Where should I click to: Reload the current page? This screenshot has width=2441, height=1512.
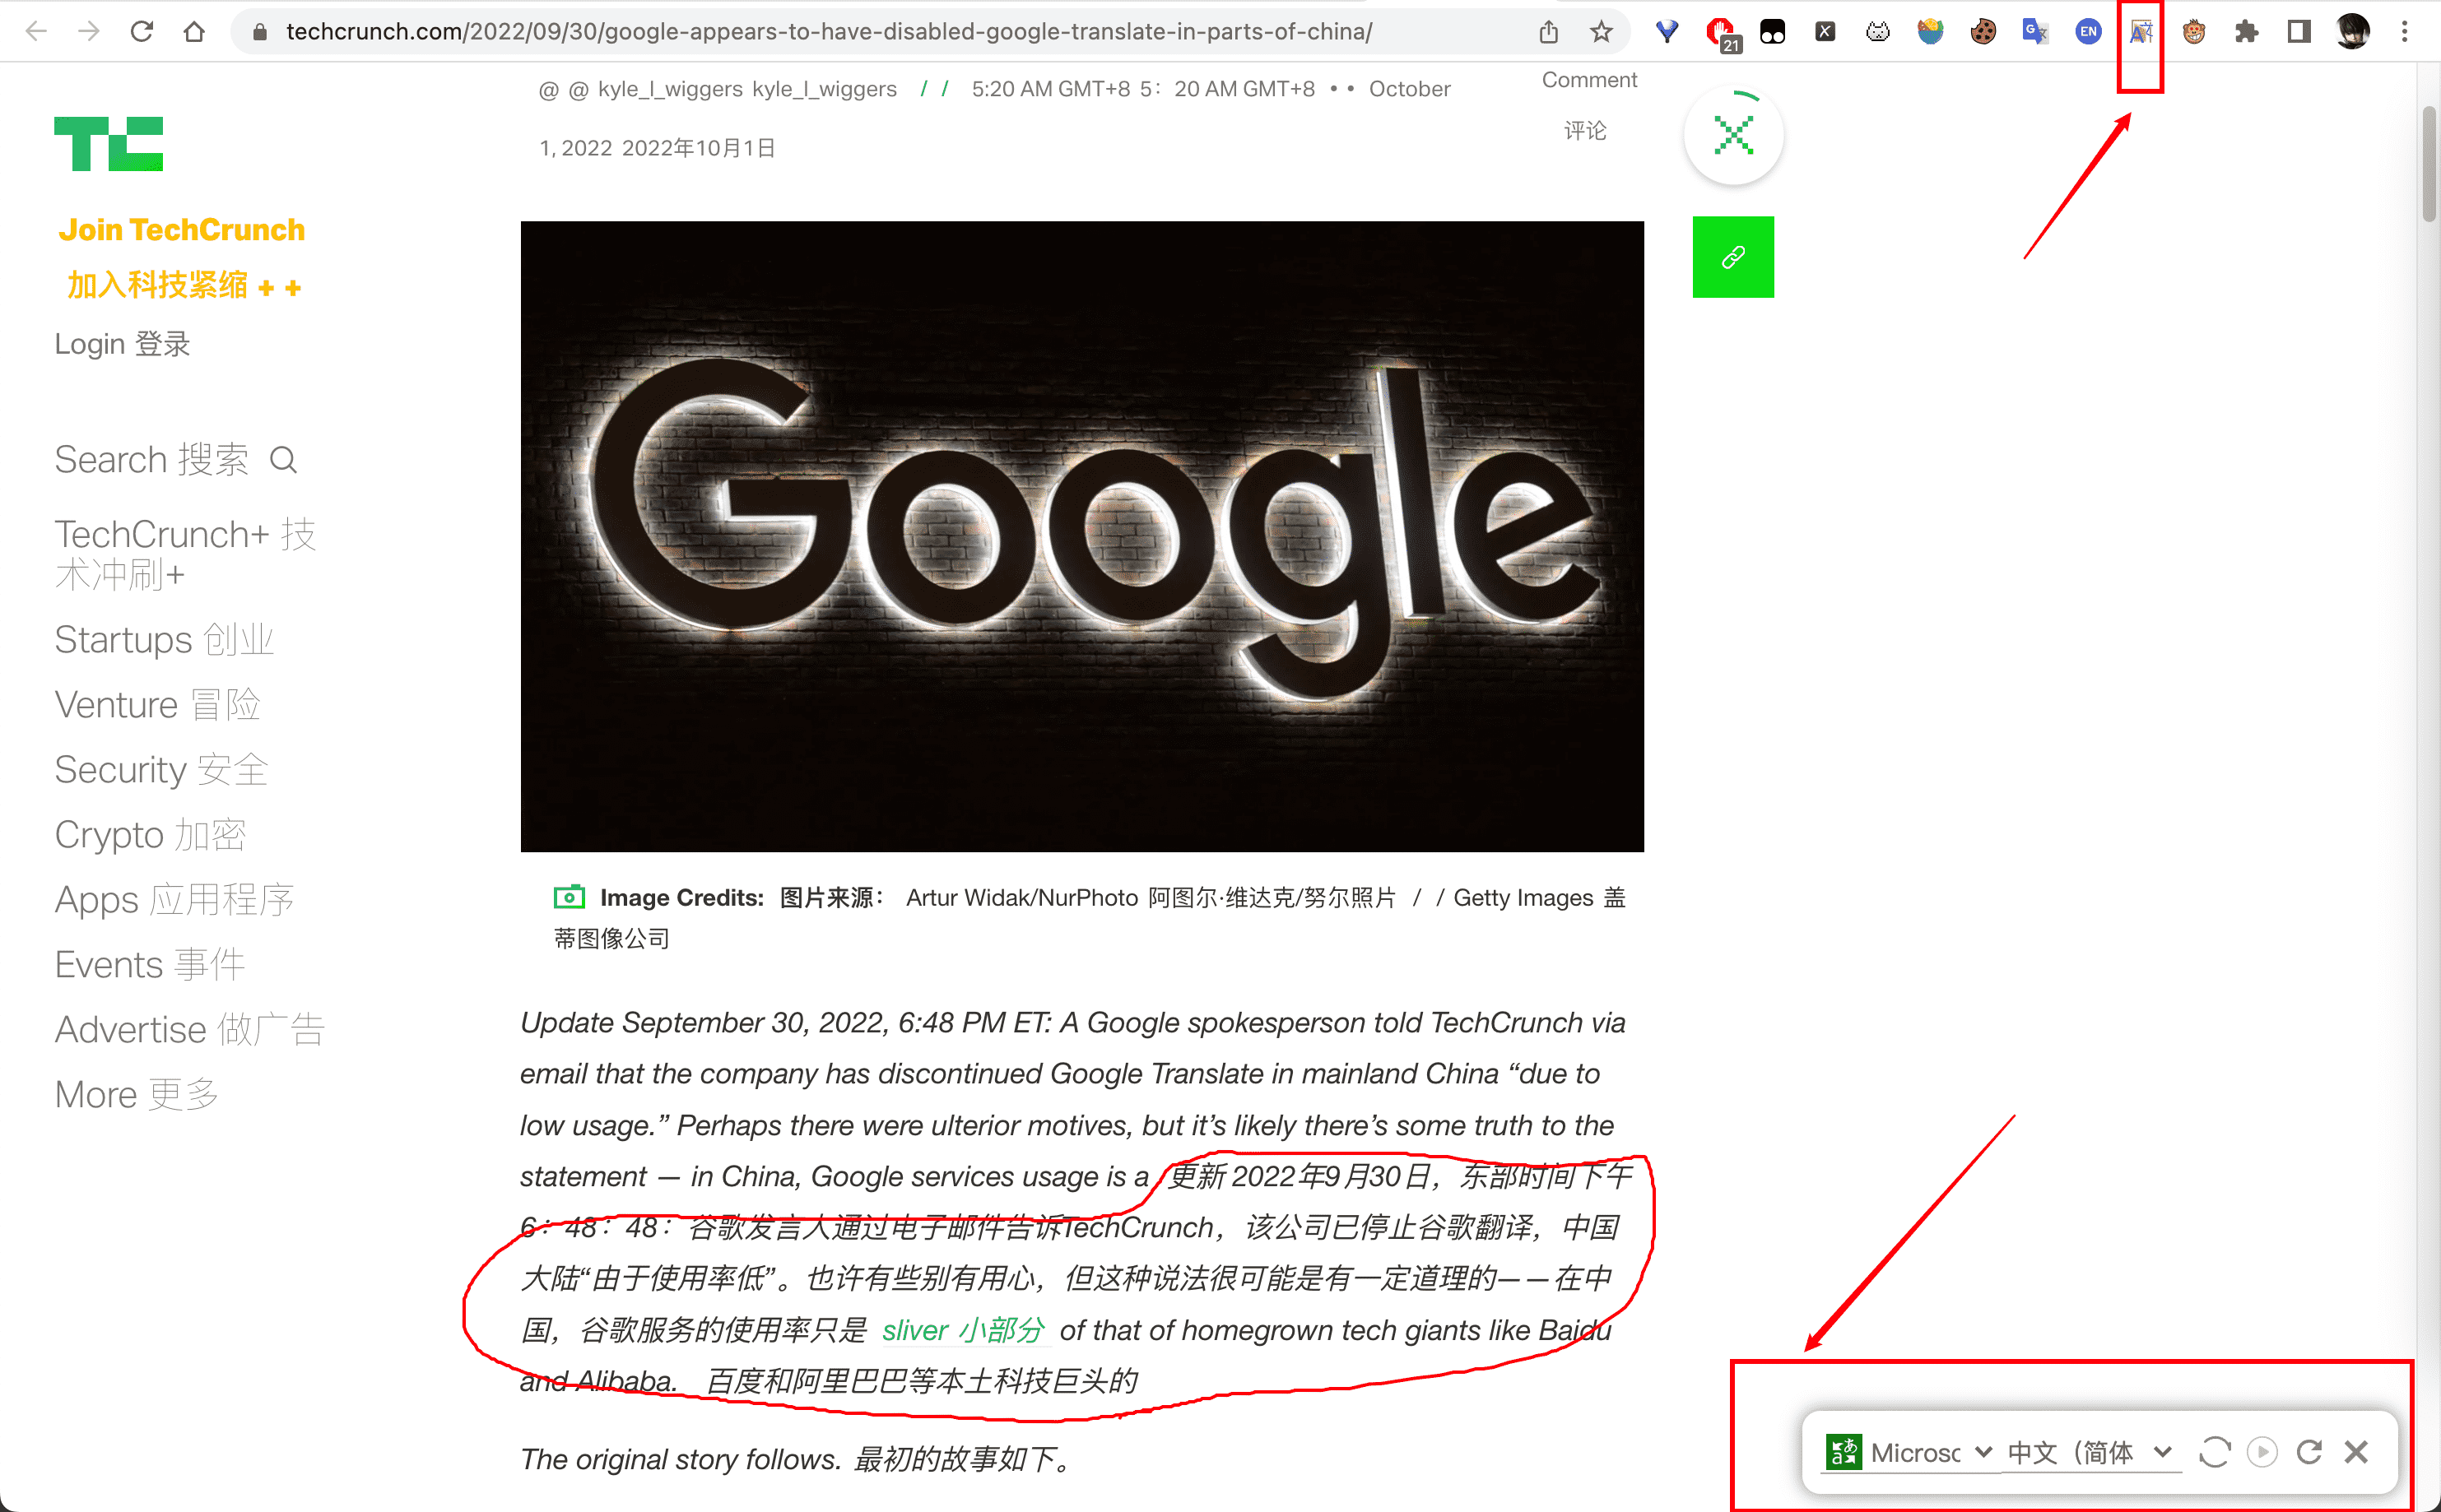pos(141,31)
